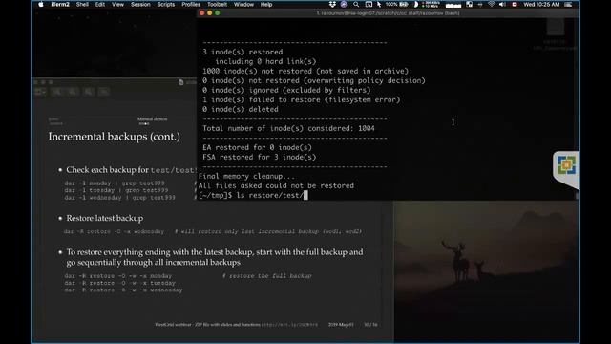This screenshot has width=611, height=344.
Task: Click 'All files asked could not be restored'
Action: point(276,185)
